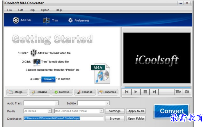Expand the Subtitle dropdown
206x127 pixels.
click(x=107, y=103)
